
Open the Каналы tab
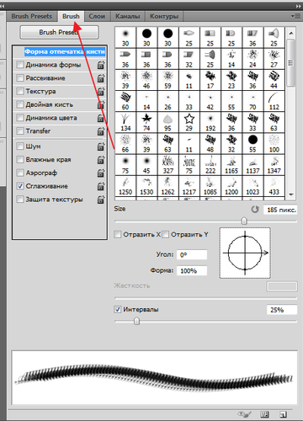(128, 16)
